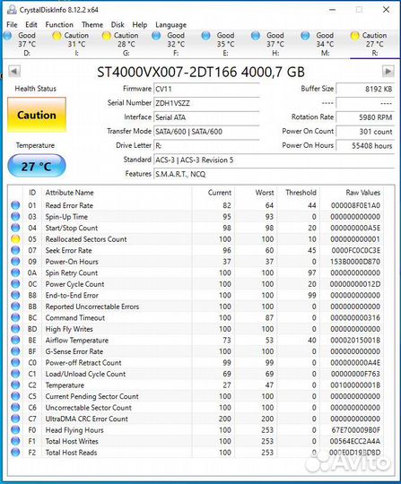Click the Transfer Mode field SATA/600

pos(206,132)
